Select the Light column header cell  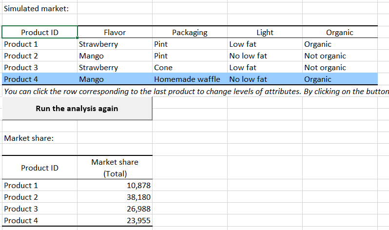point(265,33)
